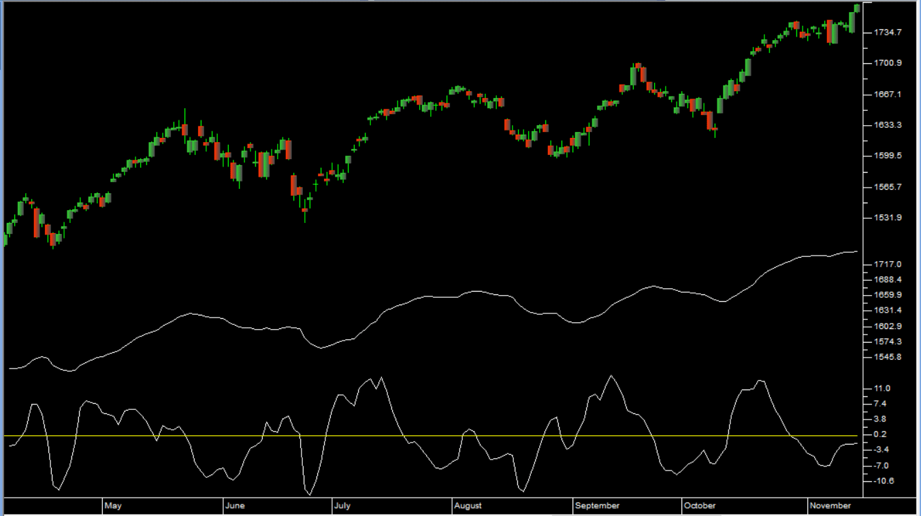Select the 1717.0 moving average scale value

click(887, 264)
